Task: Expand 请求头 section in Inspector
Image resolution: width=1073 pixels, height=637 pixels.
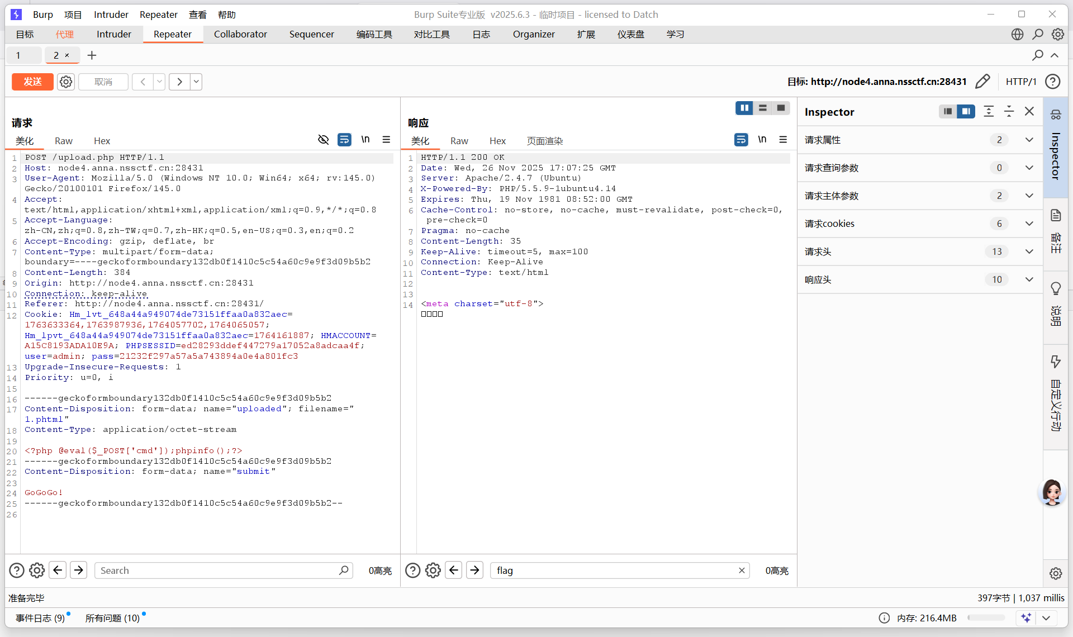Action: [x=1029, y=251]
